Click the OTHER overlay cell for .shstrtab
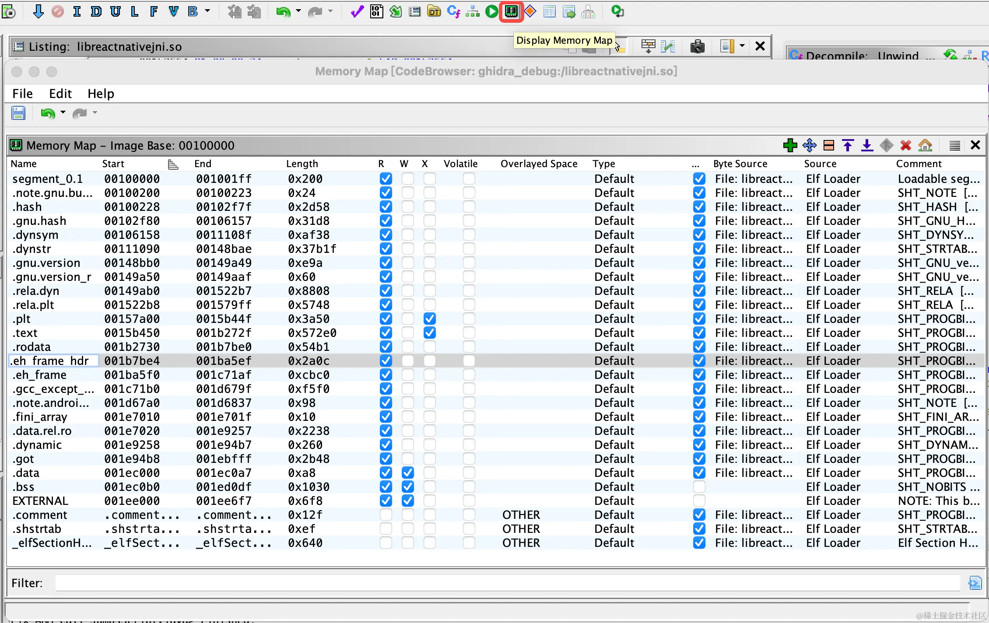 (521, 528)
